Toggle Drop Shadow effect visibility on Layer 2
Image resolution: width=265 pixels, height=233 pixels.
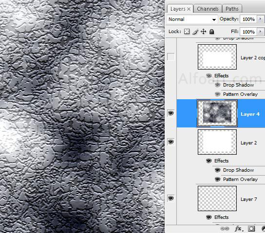click(x=218, y=170)
